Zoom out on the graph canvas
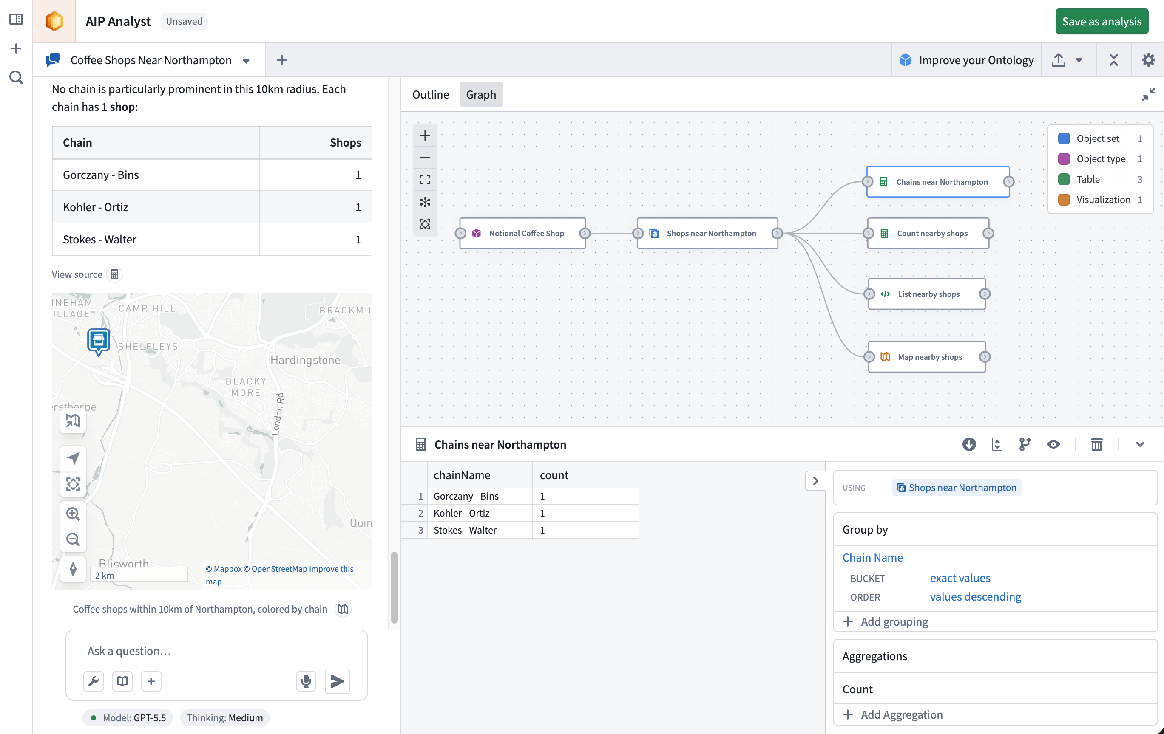 pos(425,158)
